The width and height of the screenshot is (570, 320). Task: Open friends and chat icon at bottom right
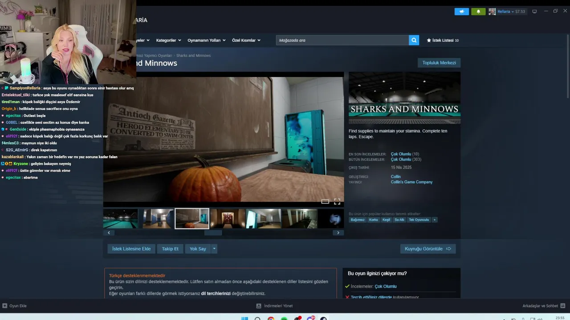(x=563, y=306)
